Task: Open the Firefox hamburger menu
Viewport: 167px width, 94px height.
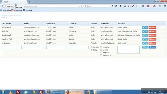Action: (165, 6)
